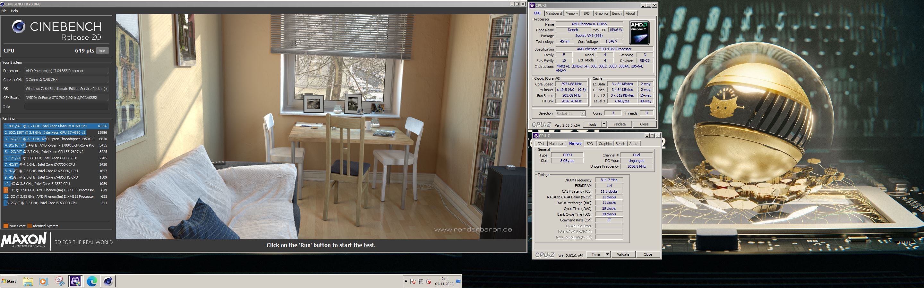Select ranking entry Xeon X5650
The width and height of the screenshot is (924, 288).
click(x=56, y=158)
